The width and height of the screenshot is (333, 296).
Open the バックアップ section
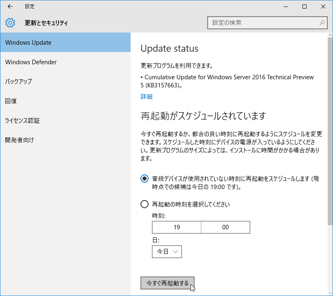[x=66, y=81]
